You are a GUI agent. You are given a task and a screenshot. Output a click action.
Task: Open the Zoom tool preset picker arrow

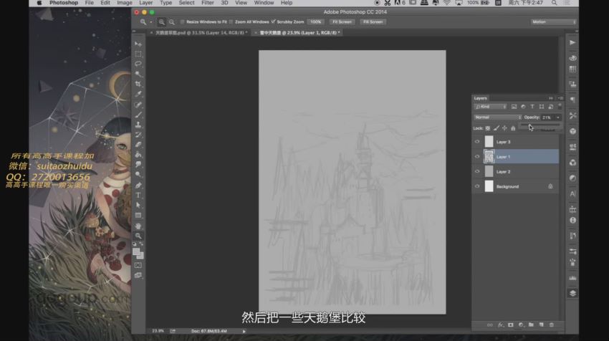point(151,22)
